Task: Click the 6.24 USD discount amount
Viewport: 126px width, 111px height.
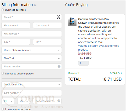Action: 116,73
